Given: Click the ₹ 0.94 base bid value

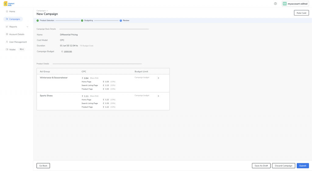Looking at the screenshot, I should click(85, 78).
